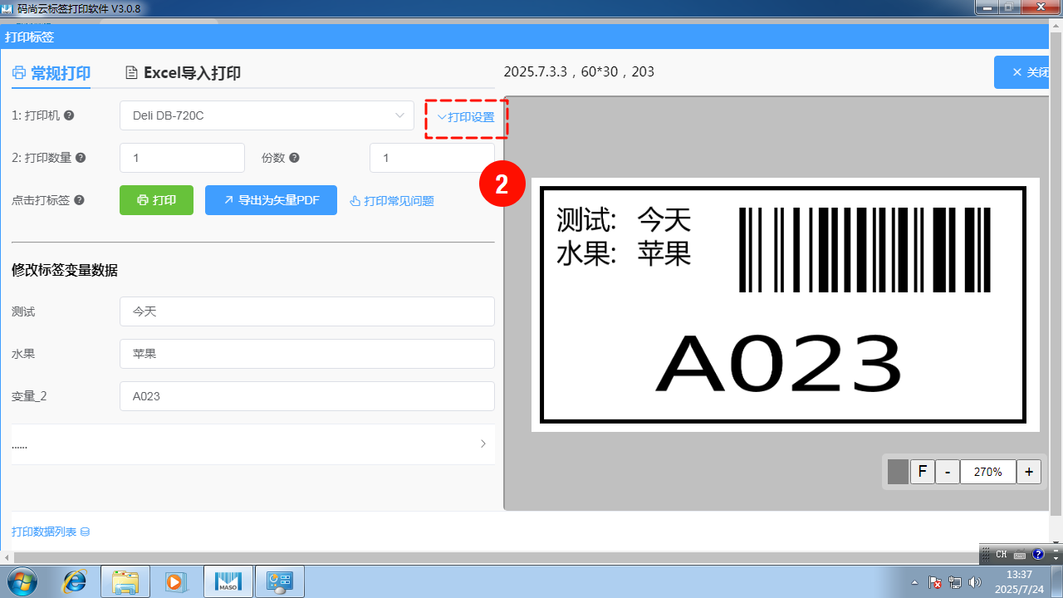The height and width of the screenshot is (598, 1063).
Task: Click the green 打印 button
Action: point(156,200)
